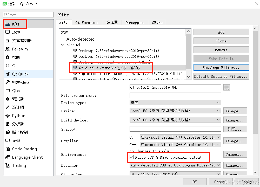Open the Python settings category
Viewport: 260px width, 187px height.
click(28, 115)
